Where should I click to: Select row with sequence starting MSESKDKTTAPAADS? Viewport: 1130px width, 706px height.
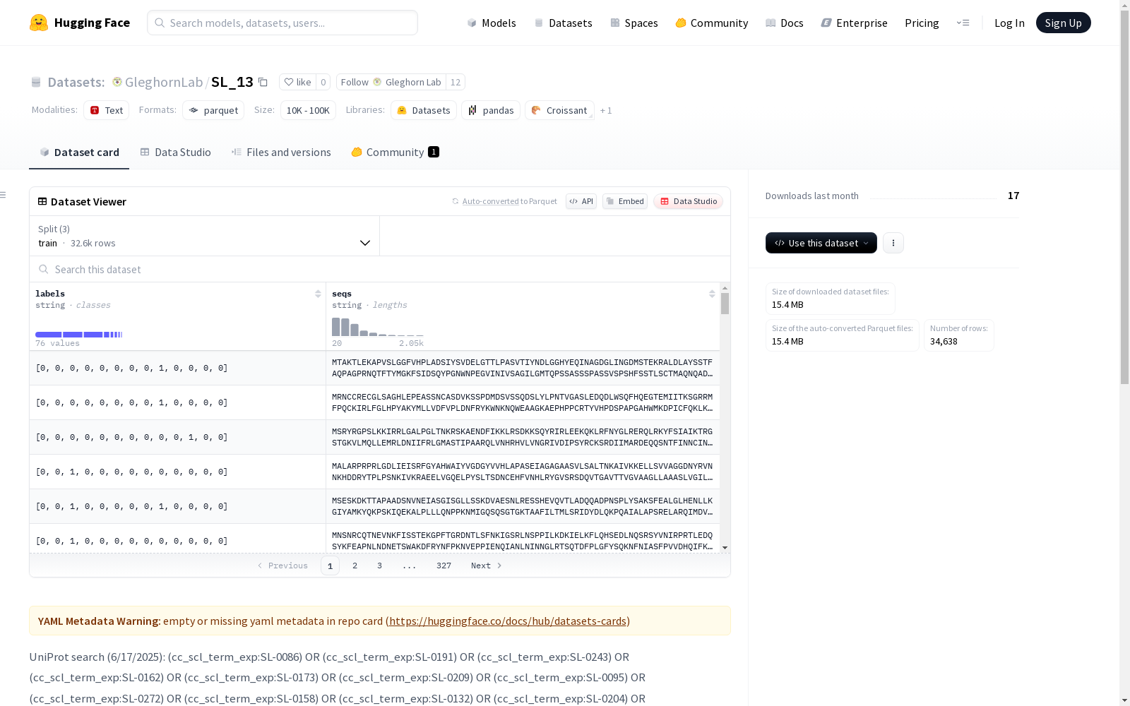(x=374, y=506)
